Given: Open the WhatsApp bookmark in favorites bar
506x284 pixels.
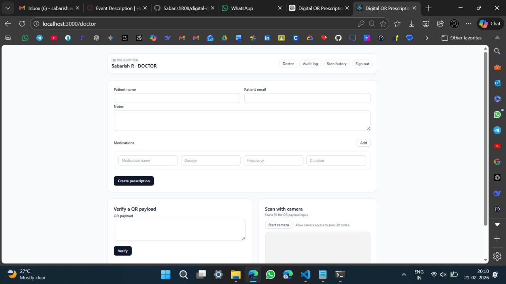Looking at the screenshot, I should pyautogui.click(x=25, y=38).
